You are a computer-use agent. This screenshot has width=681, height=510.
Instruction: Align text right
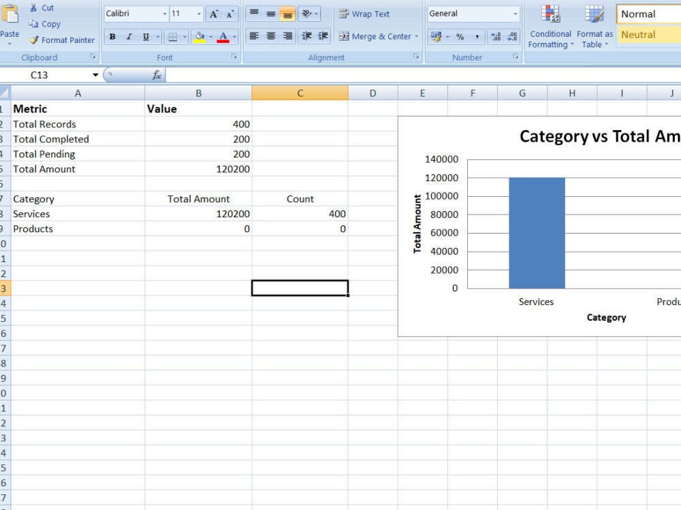pyautogui.click(x=287, y=36)
